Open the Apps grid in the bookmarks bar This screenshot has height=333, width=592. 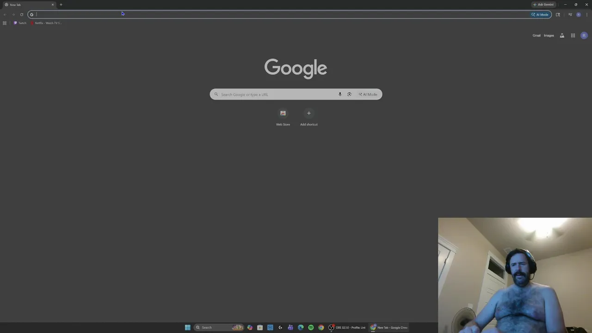tap(5, 23)
